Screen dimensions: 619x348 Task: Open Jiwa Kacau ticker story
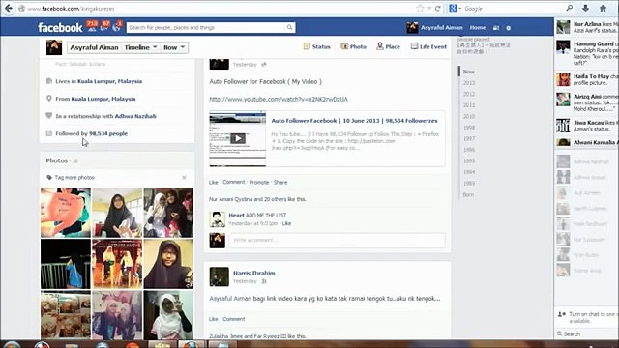[586, 126]
